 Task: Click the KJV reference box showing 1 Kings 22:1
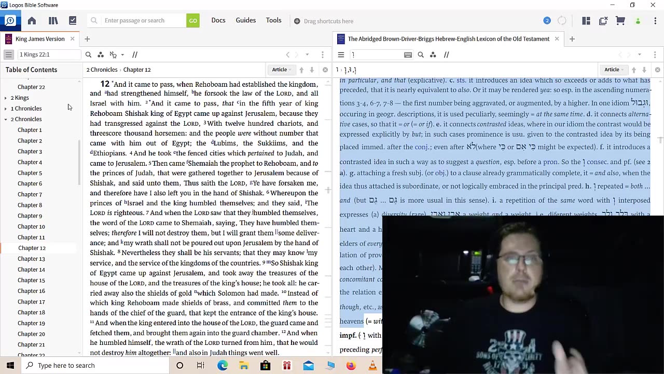click(x=49, y=55)
